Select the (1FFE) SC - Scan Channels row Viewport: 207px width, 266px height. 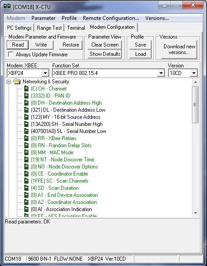coord(59,181)
